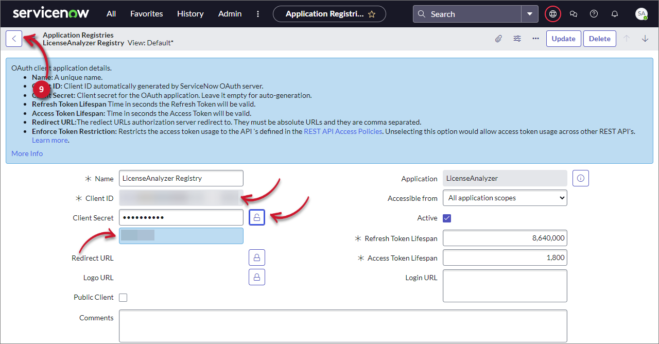The height and width of the screenshot is (344, 659).
Task: Click the globe instance scope icon
Action: point(552,13)
